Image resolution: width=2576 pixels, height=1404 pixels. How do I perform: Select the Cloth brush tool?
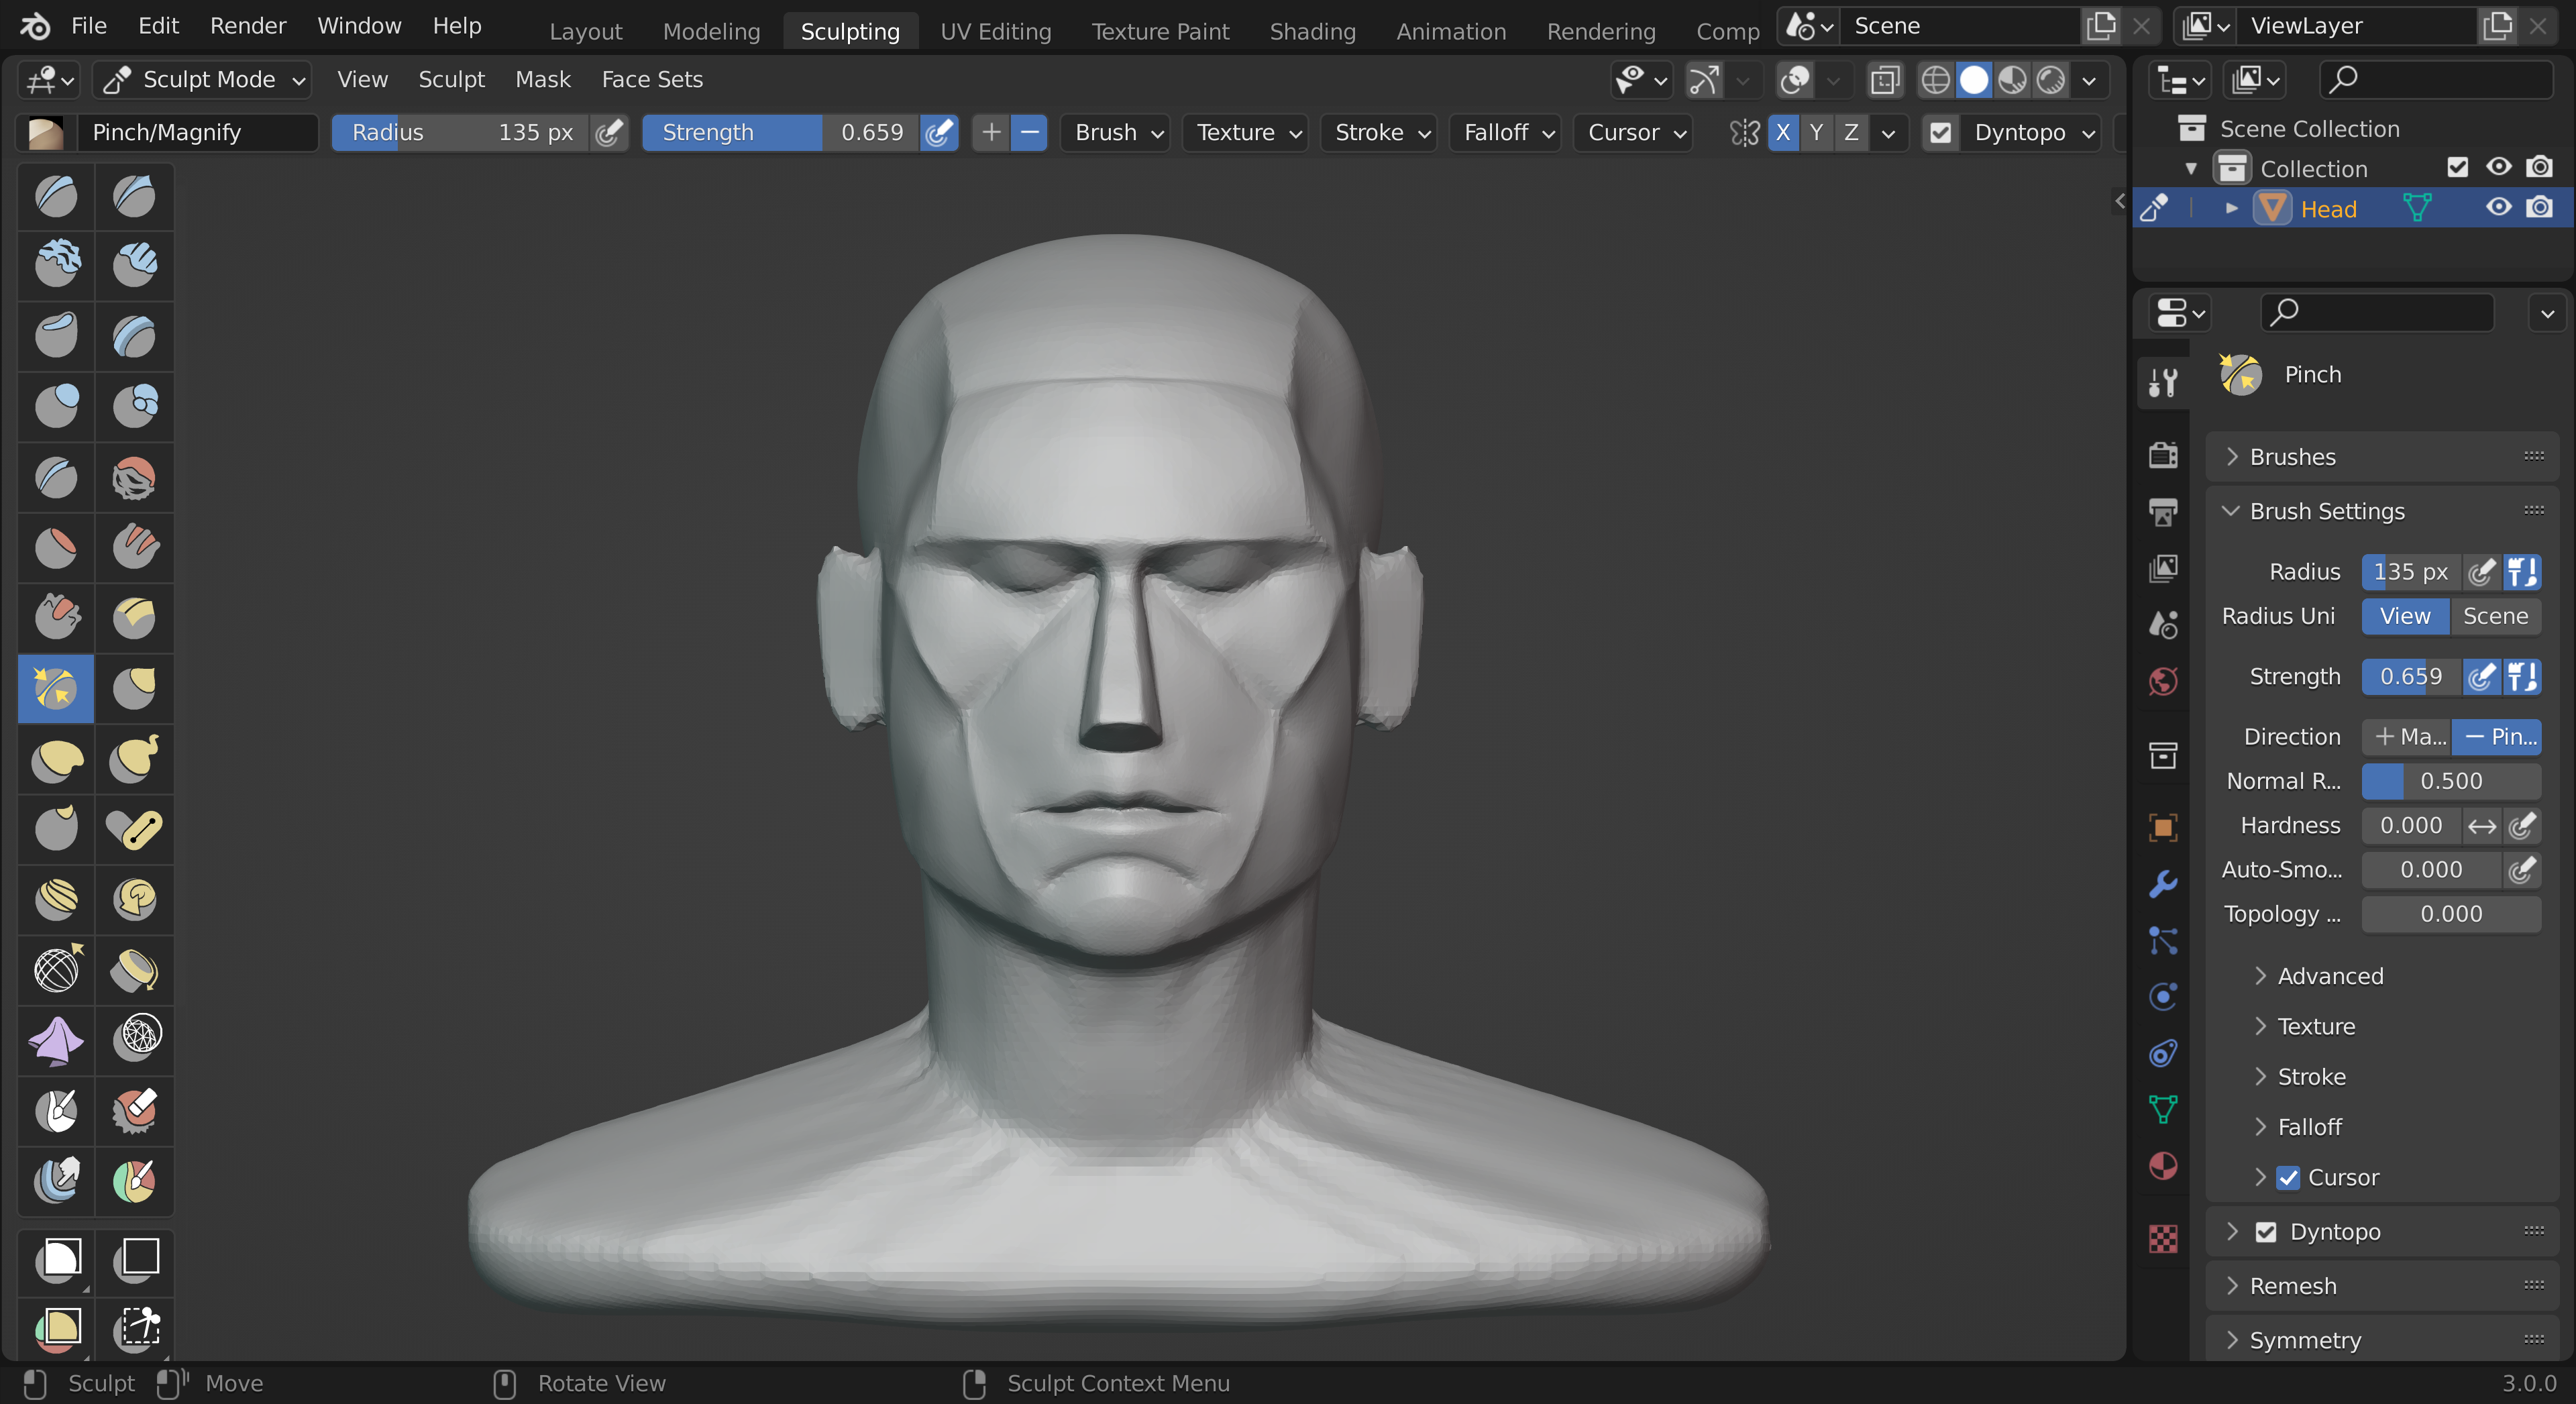point(56,1040)
